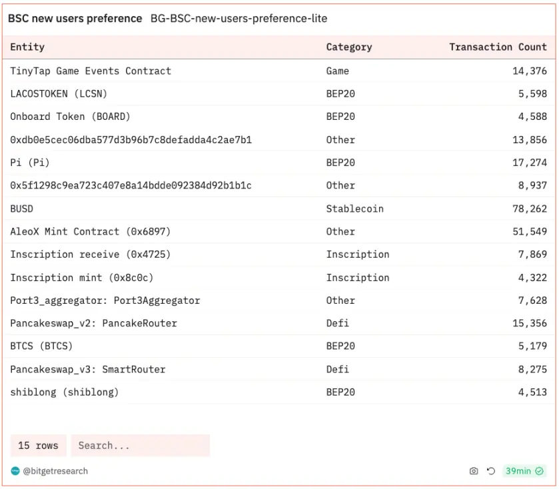Select Pancakeswap_v2: PancakeRouter entity cell
Image resolution: width=559 pixels, height=489 pixels.
93,323
